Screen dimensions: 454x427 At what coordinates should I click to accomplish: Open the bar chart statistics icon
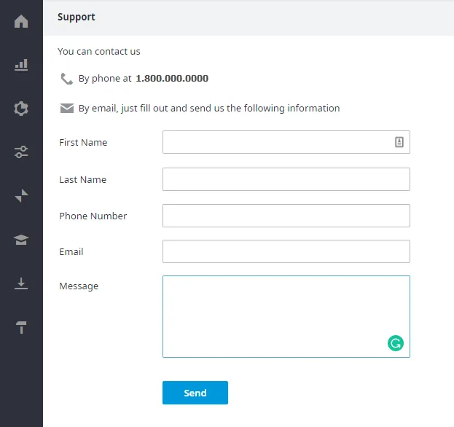21,65
